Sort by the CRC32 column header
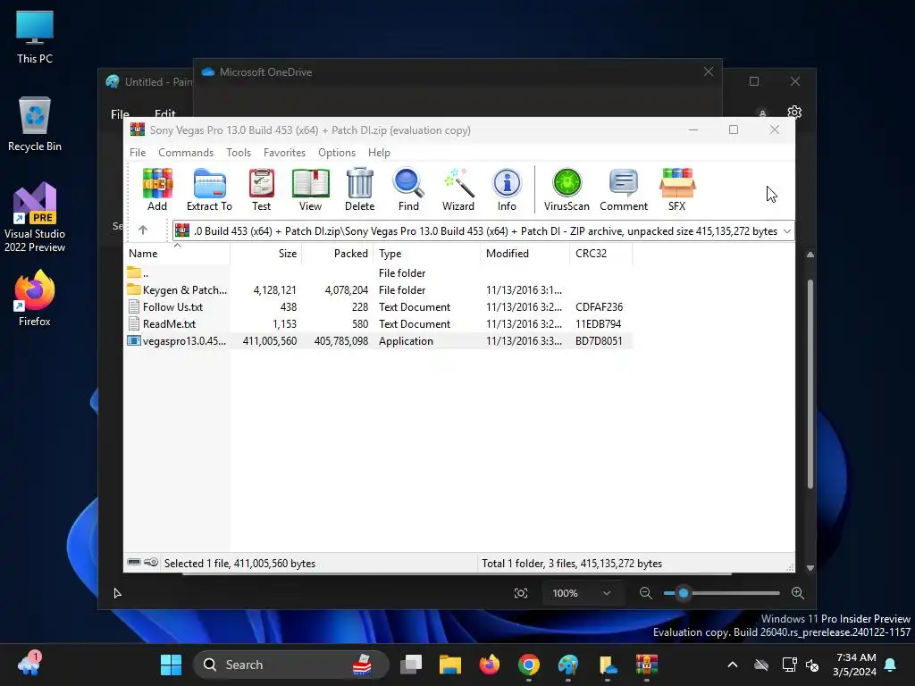Viewport: 915px width, 686px height. pyautogui.click(x=600, y=253)
